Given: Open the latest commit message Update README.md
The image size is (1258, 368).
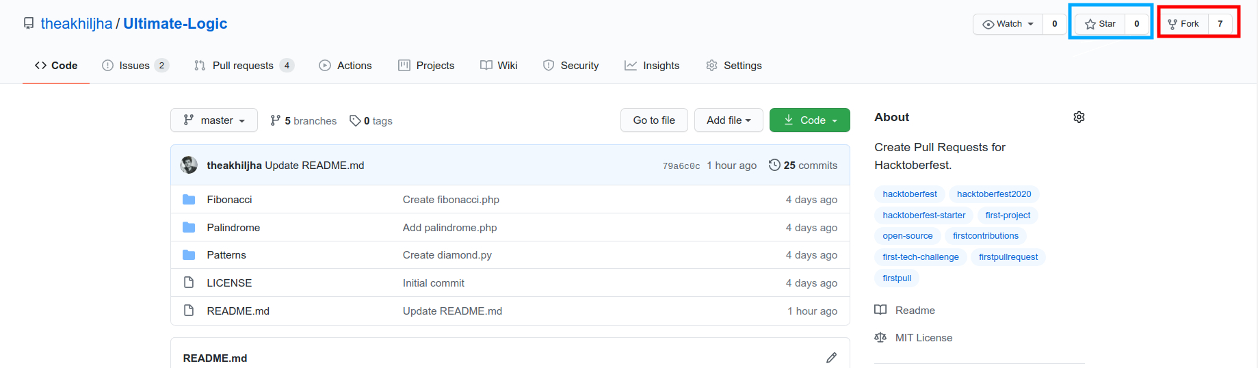Looking at the screenshot, I should (x=315, y=166).
